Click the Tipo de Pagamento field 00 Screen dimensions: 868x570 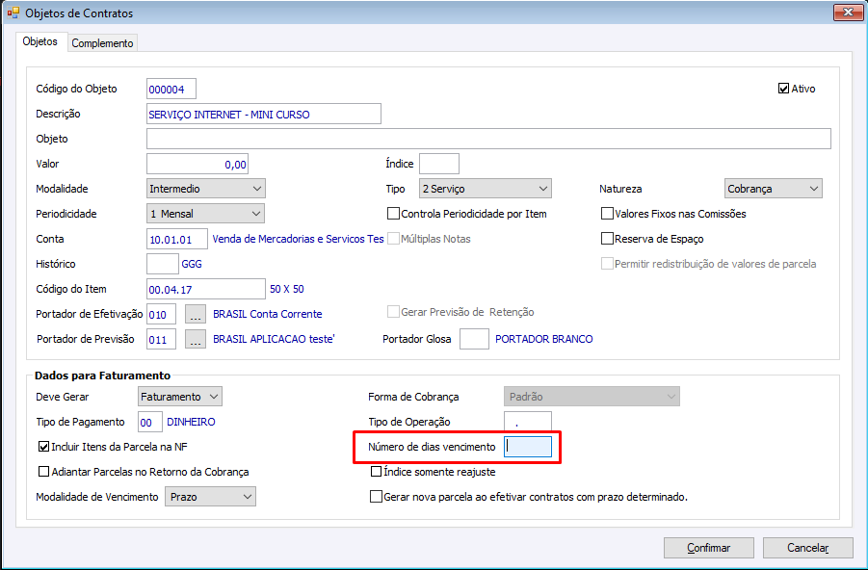(149, 422)
